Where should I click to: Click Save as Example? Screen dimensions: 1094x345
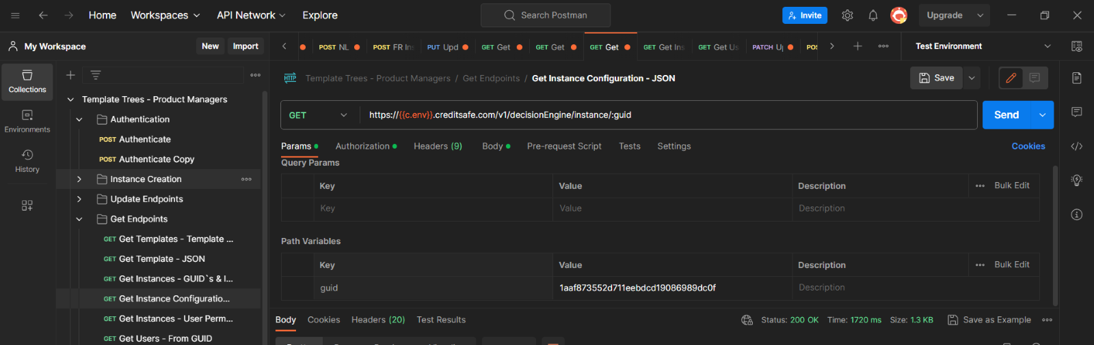989,320
